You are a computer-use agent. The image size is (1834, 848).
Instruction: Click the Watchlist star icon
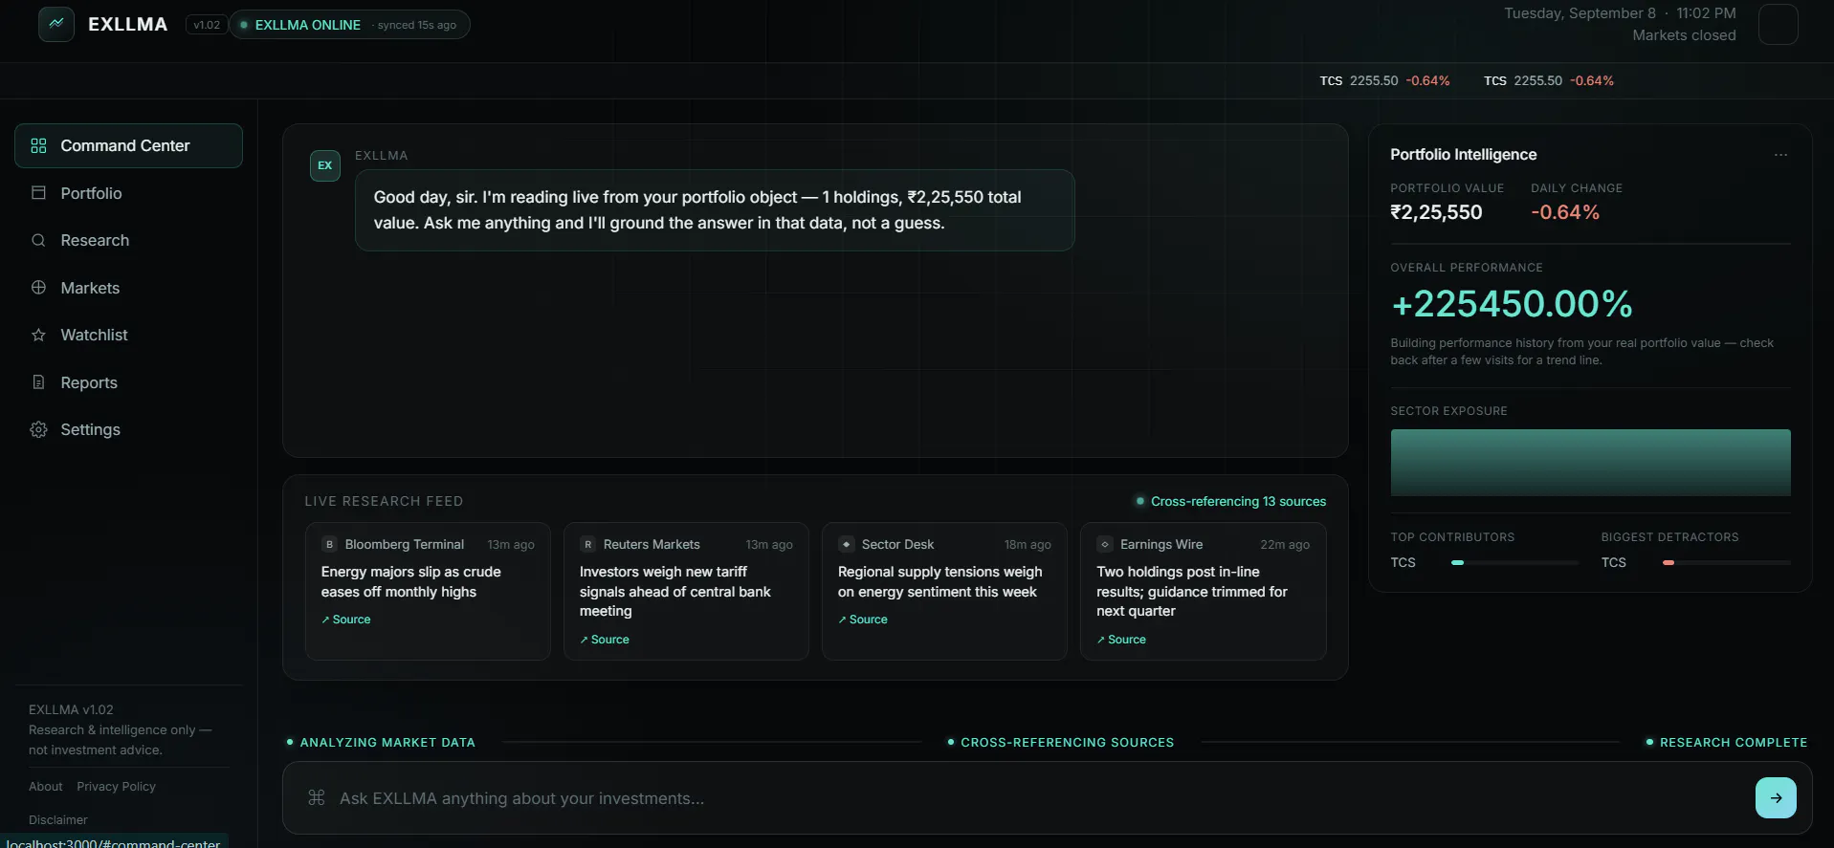point(38,335)
